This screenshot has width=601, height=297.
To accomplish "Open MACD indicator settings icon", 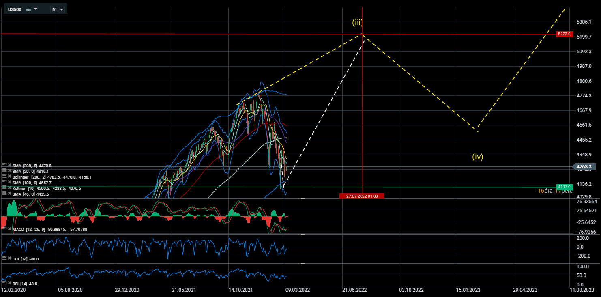I will point(4,229).
